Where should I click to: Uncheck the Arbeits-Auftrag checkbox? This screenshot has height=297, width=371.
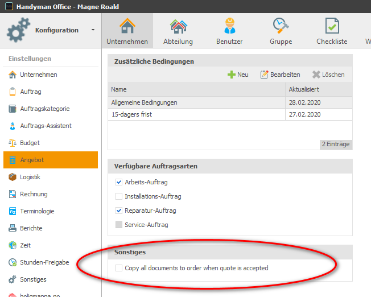tap(119, 183)
